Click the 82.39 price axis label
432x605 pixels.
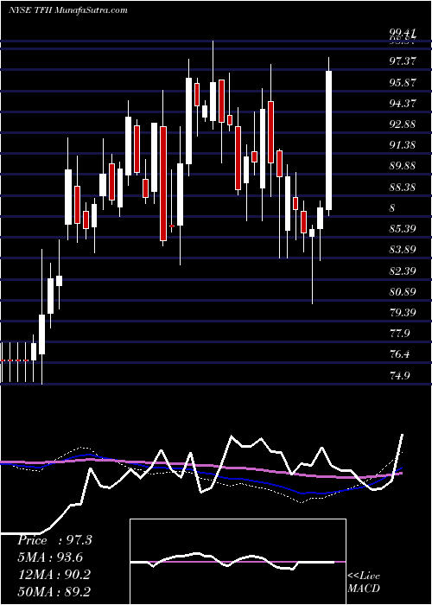click(403, 271)
